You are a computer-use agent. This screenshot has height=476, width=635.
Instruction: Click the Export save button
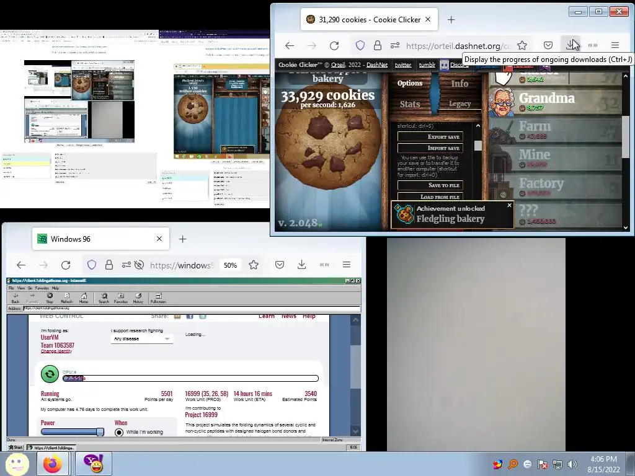[x=430, y=137]
